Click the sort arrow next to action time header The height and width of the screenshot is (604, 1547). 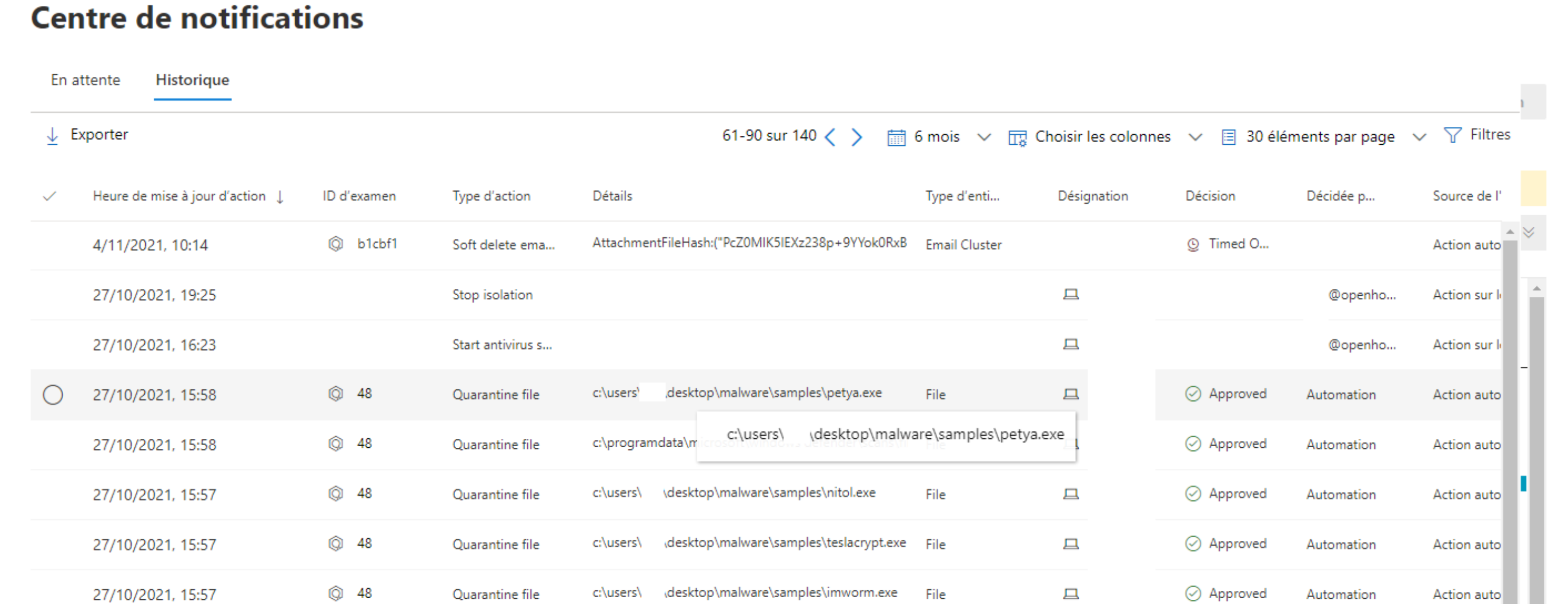(280, 197)
